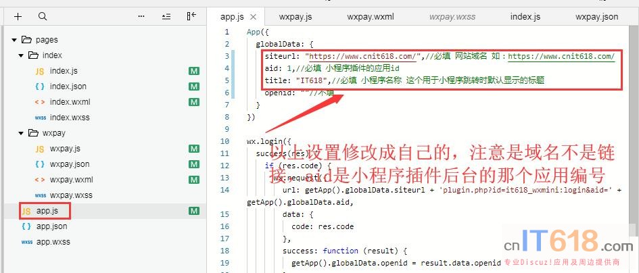Switch to the wxpay.js editor tab
This screenshot has width=639, height=273.
(x=295, y=17)
